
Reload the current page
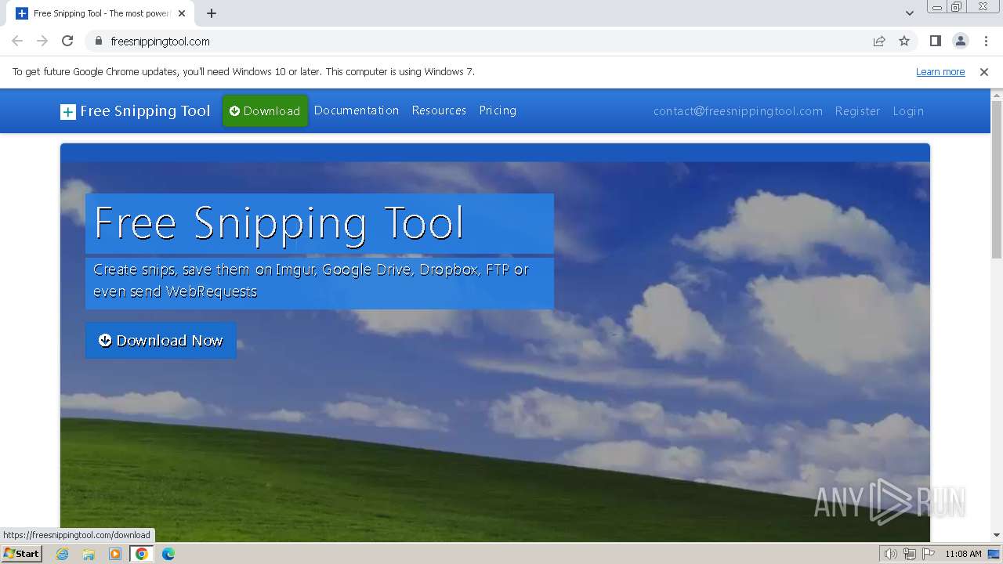[67, 41]
